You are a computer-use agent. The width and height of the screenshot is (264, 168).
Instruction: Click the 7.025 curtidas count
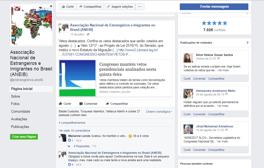pyautogui.click(x=214, y=30)
